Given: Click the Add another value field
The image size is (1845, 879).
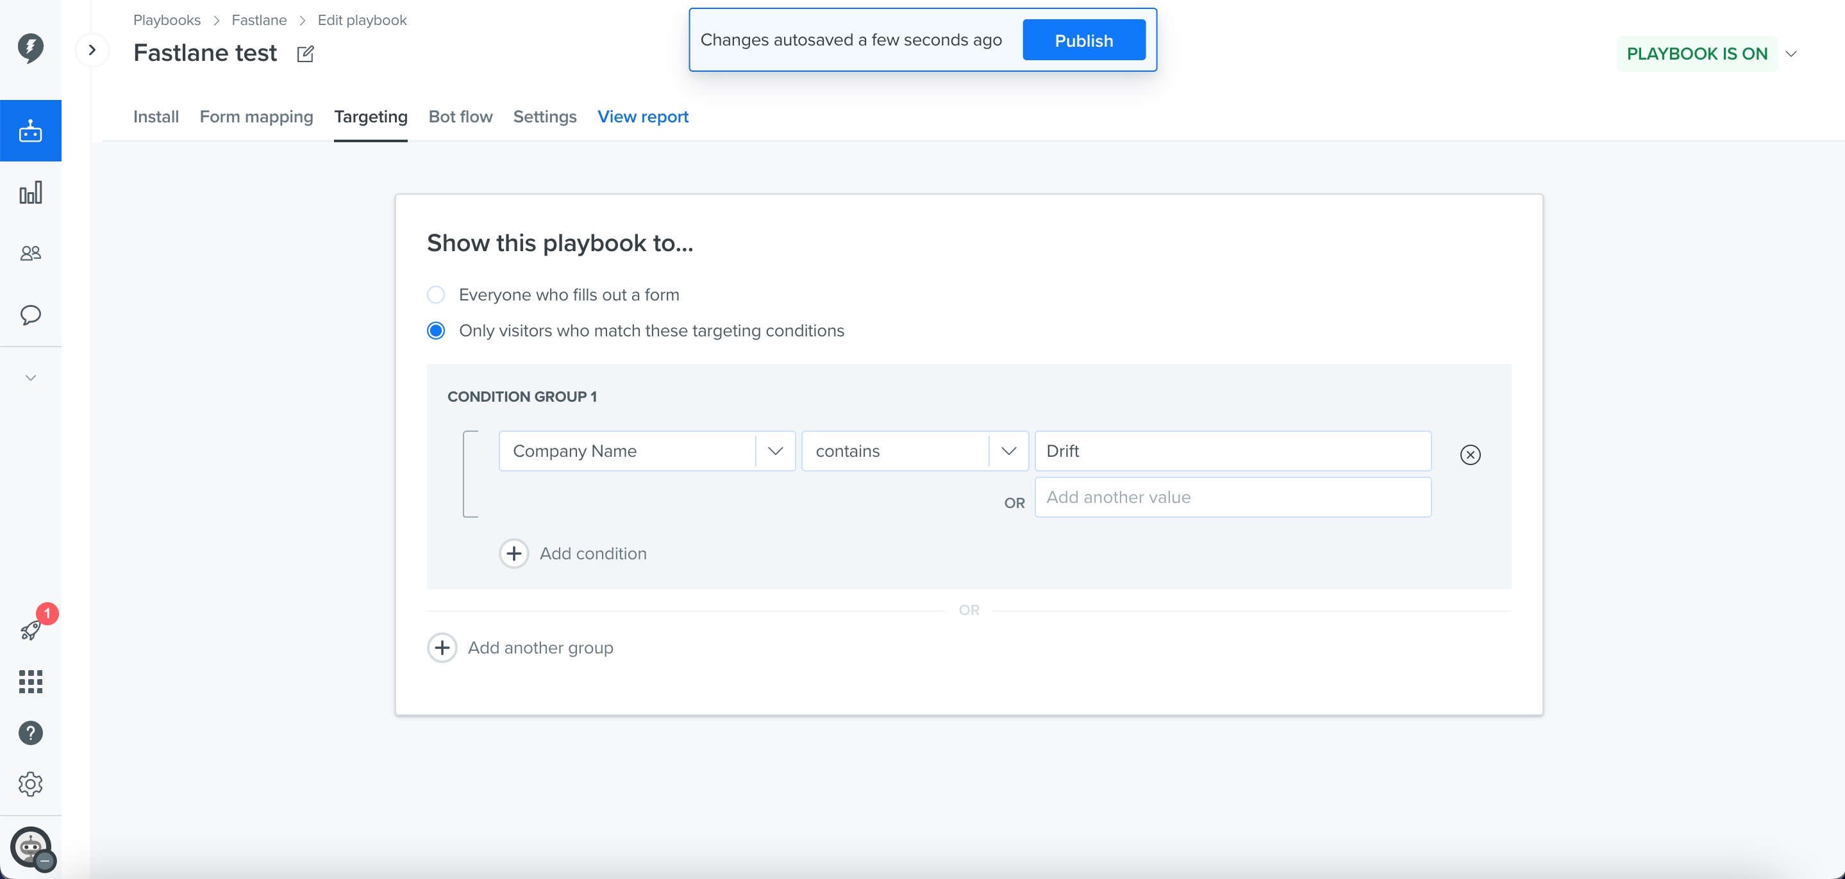Looking at the screenshot, I should [x=1233, y=497].
